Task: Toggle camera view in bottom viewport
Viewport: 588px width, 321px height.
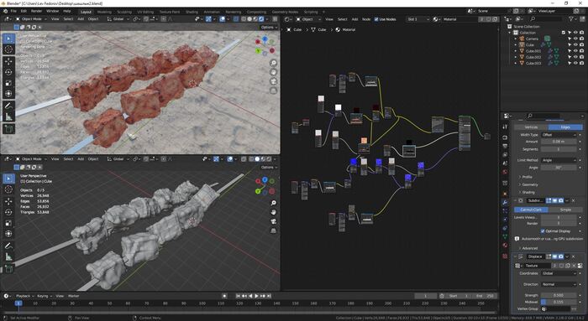Action: (273, 221)
